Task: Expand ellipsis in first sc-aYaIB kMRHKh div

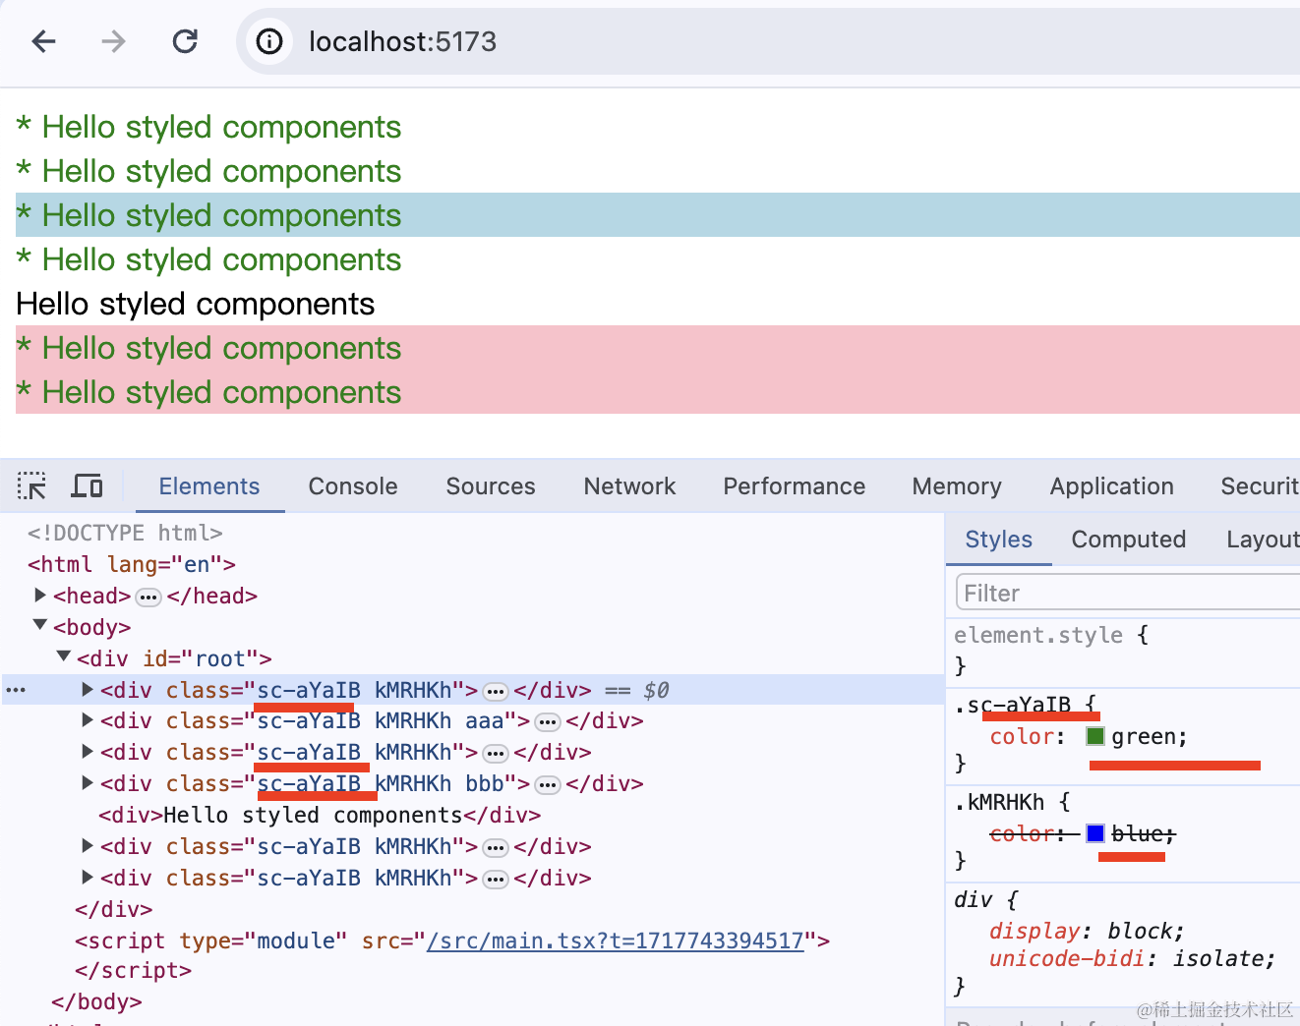Action: [496, 691]
